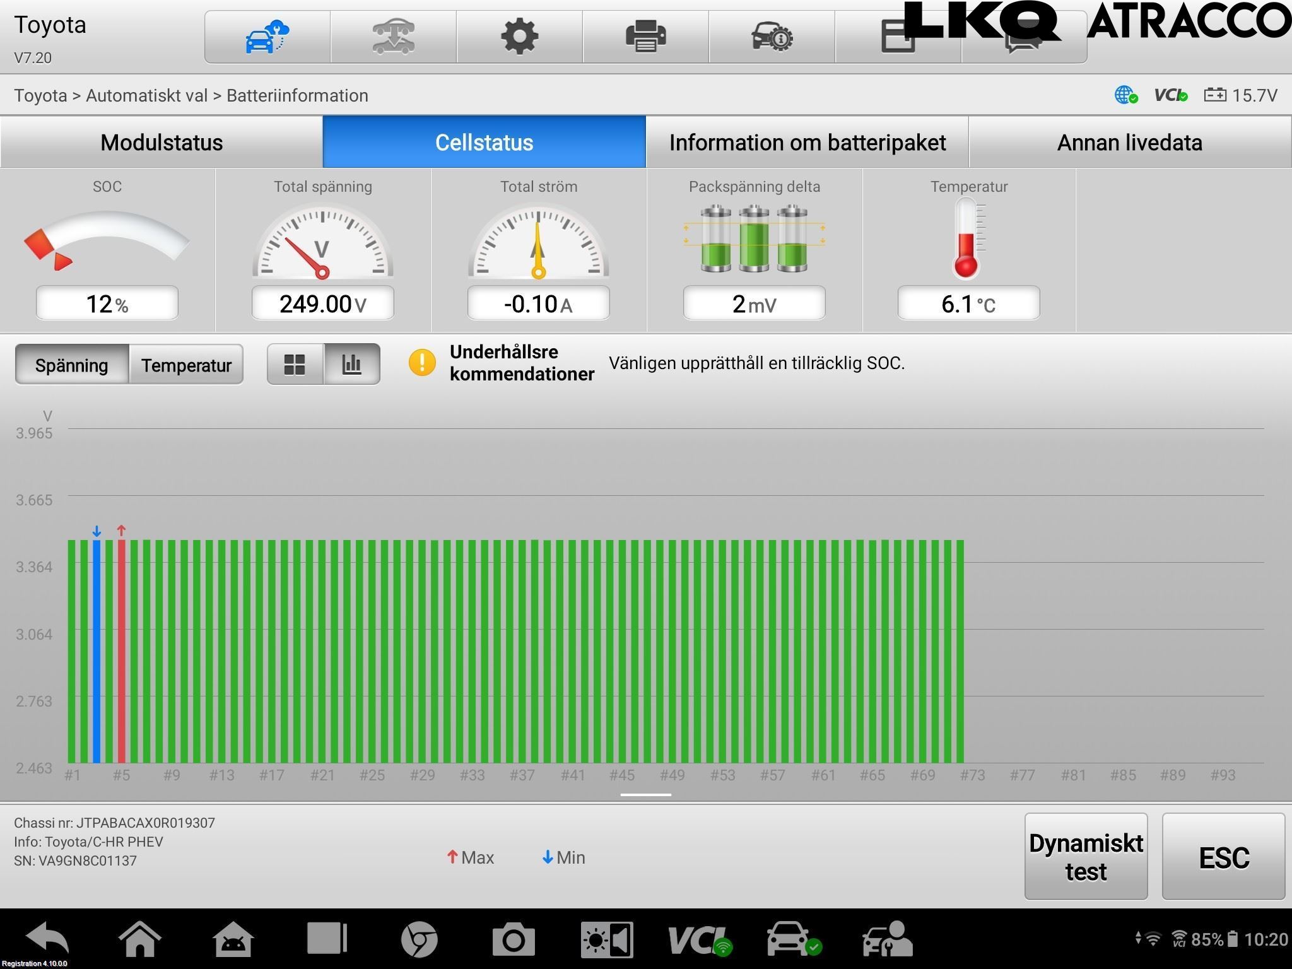Go back using Android back arrow
Viewport: 1292px width, 969px height.
pos(47,939)
